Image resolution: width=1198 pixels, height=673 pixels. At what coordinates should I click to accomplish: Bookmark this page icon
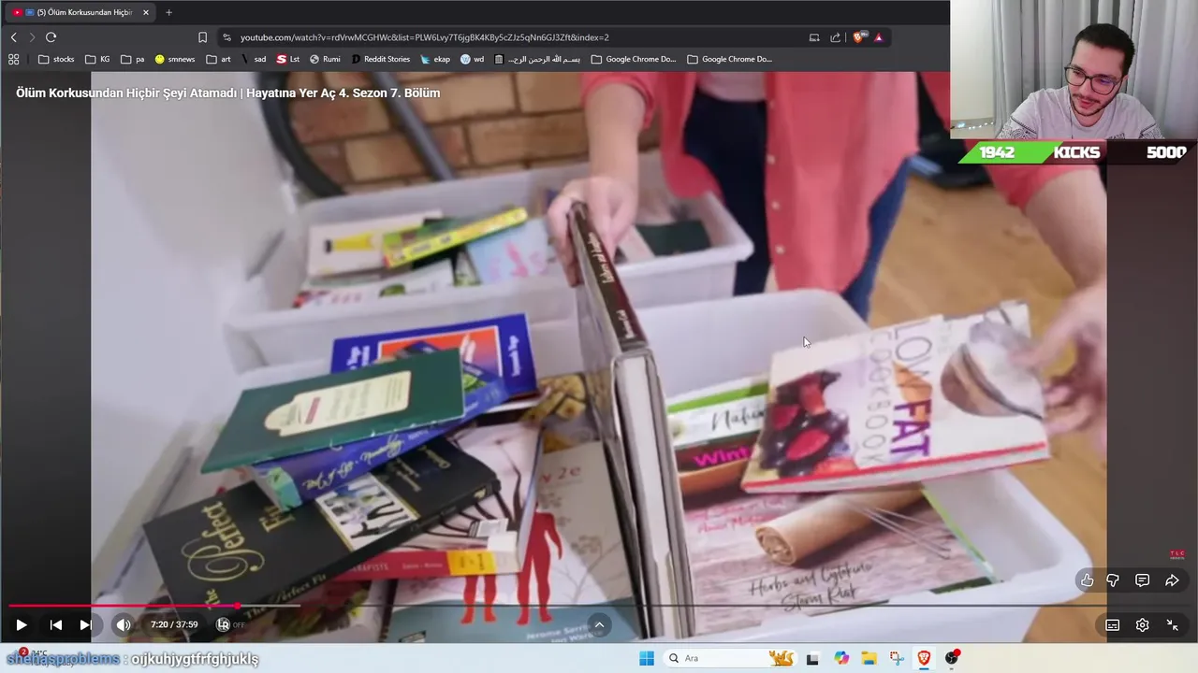(x=202, y=37)
